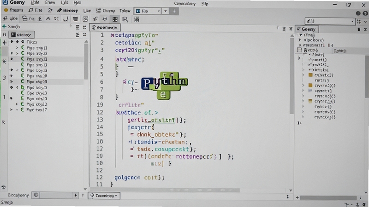The width and height of the screenshot is (369, 207).
Task: Expand the "cvhret(1)" item with orange square
Action: [303, 75]
